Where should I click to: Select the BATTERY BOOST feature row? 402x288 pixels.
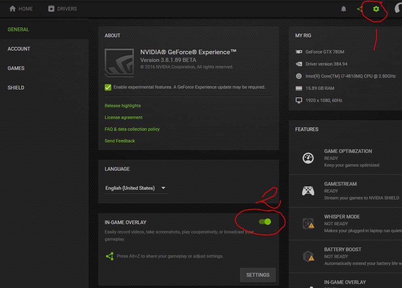tap(345, 256)
